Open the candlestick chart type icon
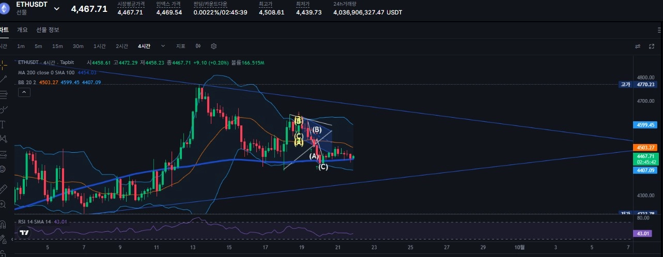663x257 pixels. coord(198,46)
